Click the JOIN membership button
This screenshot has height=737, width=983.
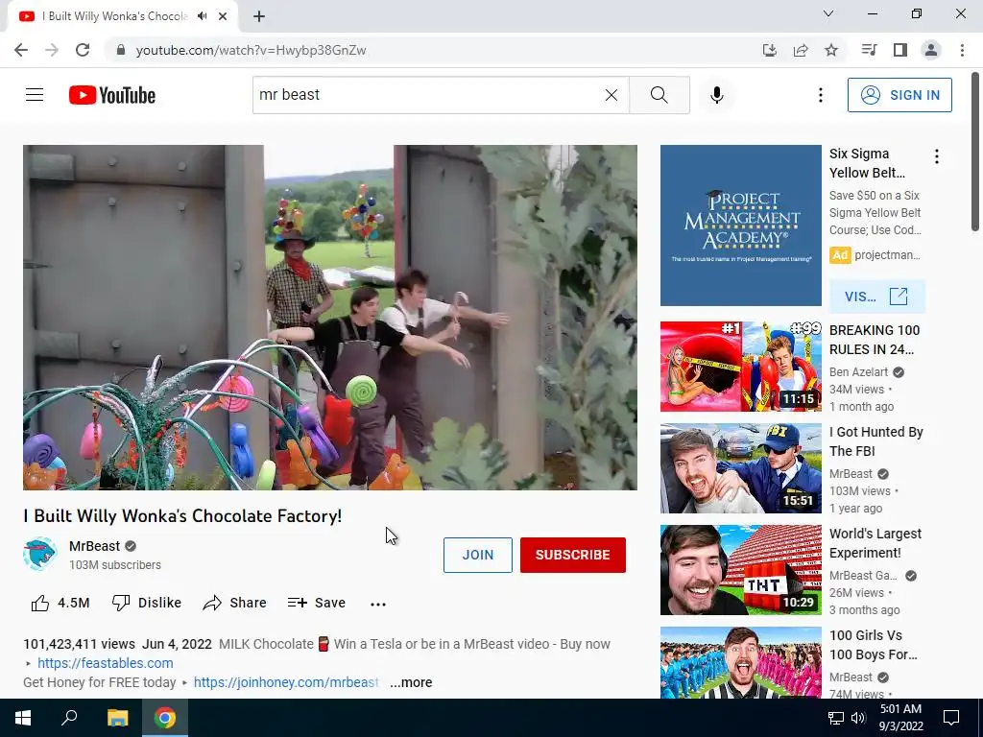point(478,555)
